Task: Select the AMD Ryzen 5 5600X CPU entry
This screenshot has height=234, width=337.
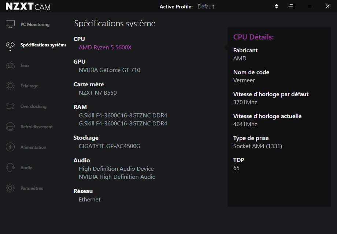Action: pos(105,48)
